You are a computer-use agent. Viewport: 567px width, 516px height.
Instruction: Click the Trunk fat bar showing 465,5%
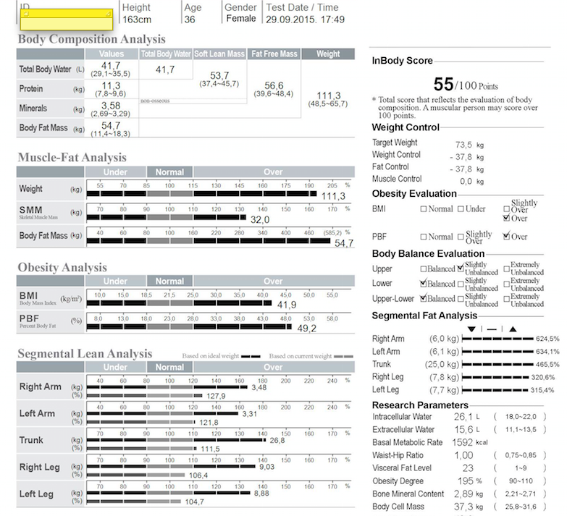pyautogui.click(x=498, y=364)
